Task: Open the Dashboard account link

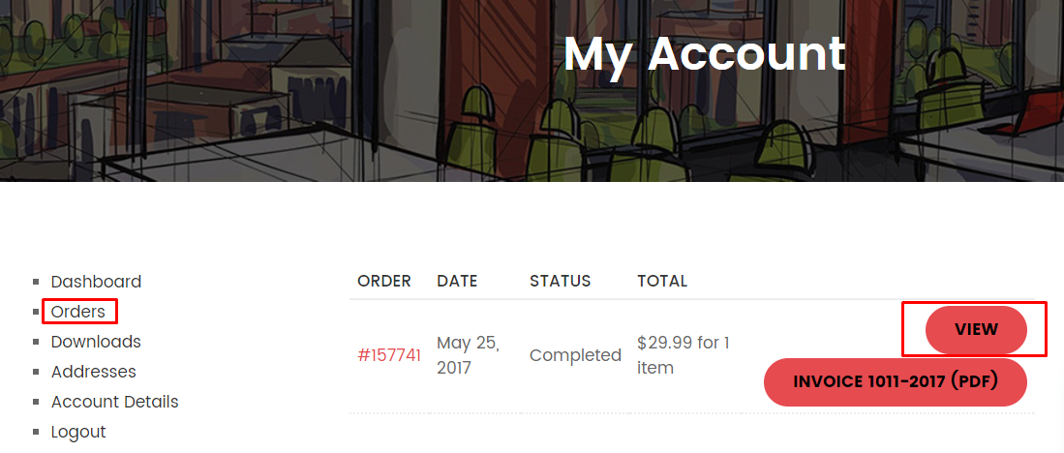Action: point(96,282)
